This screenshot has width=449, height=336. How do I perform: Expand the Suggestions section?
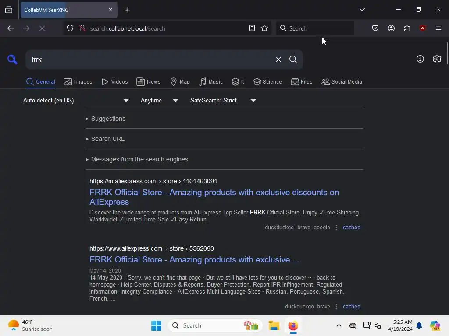(105, 119)
